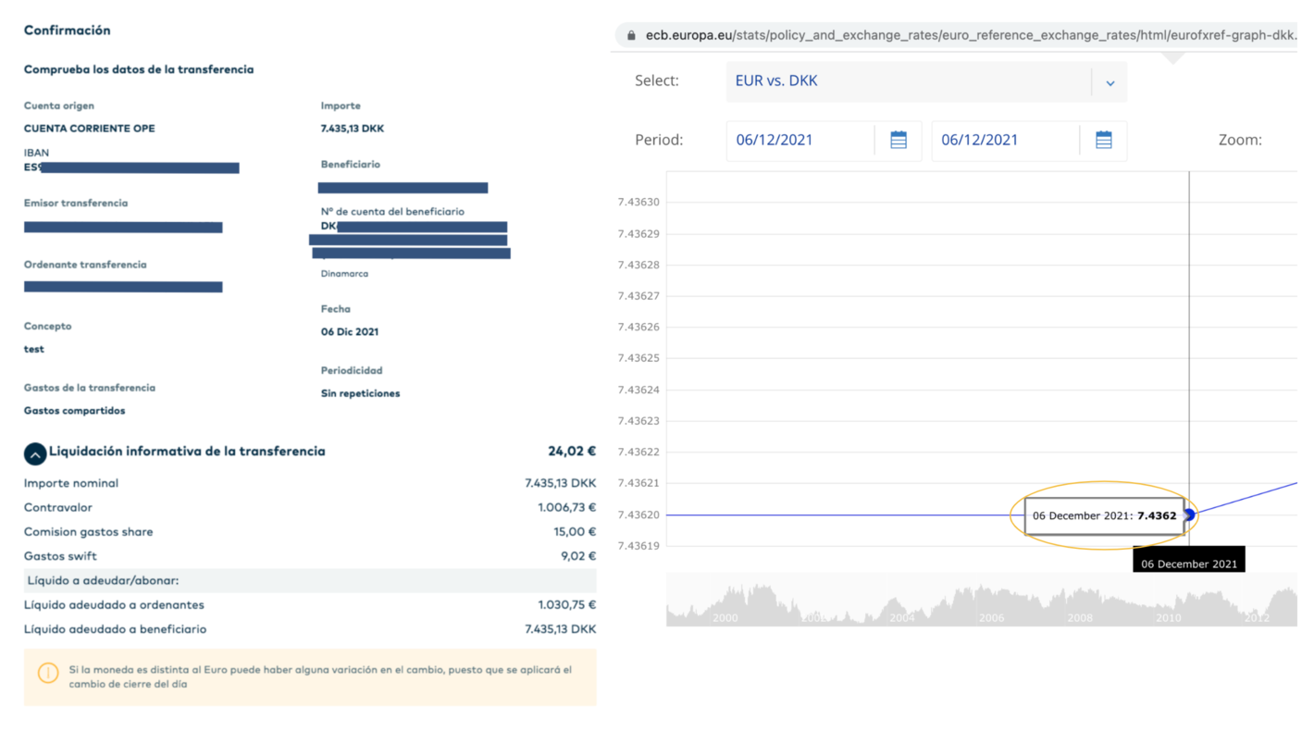Open the end date calendar picker
Screen dimensions: 1314x732
point(1103,139)
